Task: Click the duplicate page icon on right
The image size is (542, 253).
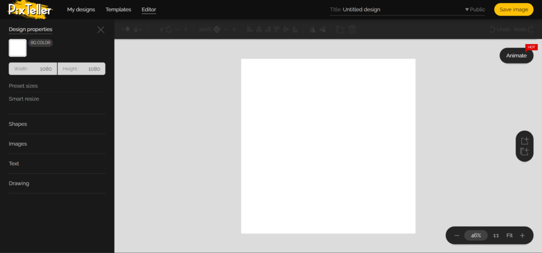Action: 525,152
